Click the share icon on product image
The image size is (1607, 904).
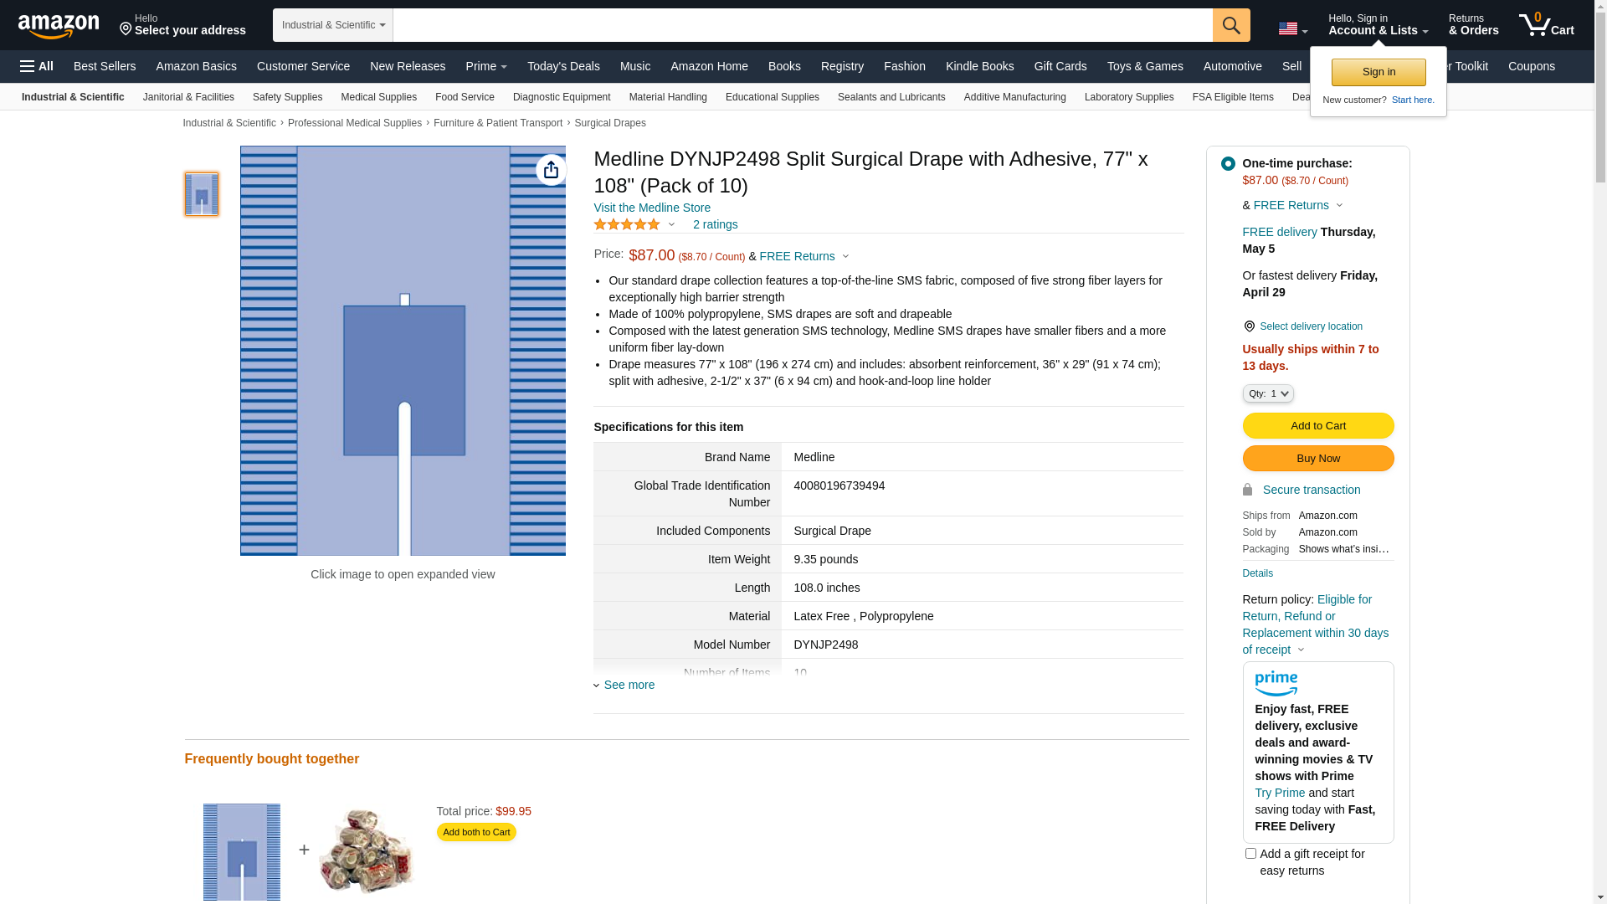[551, 170]
